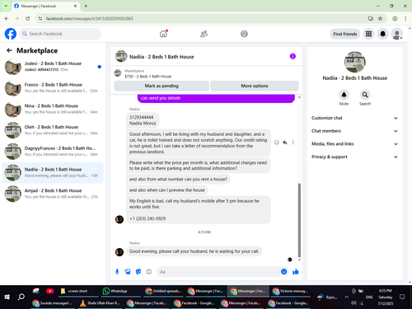Choose a GIF icon
This screenshot has width=412, height=309.
[149, 272]
